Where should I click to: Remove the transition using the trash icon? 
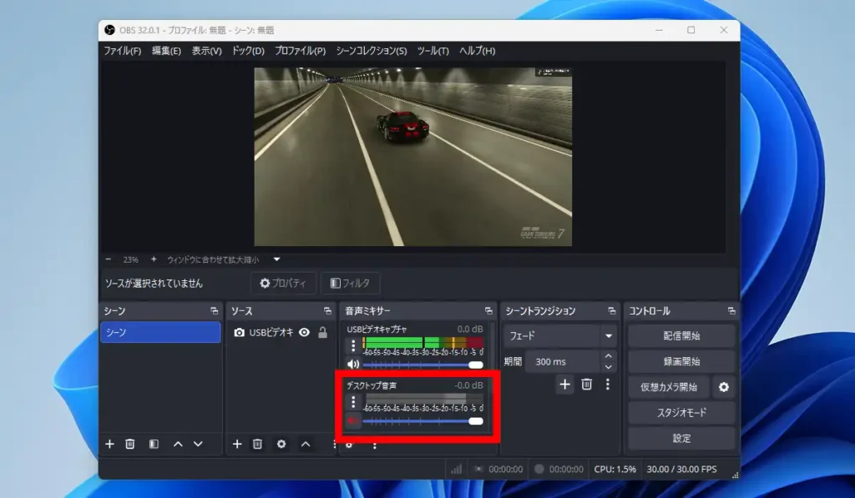(x=587, y=385)
